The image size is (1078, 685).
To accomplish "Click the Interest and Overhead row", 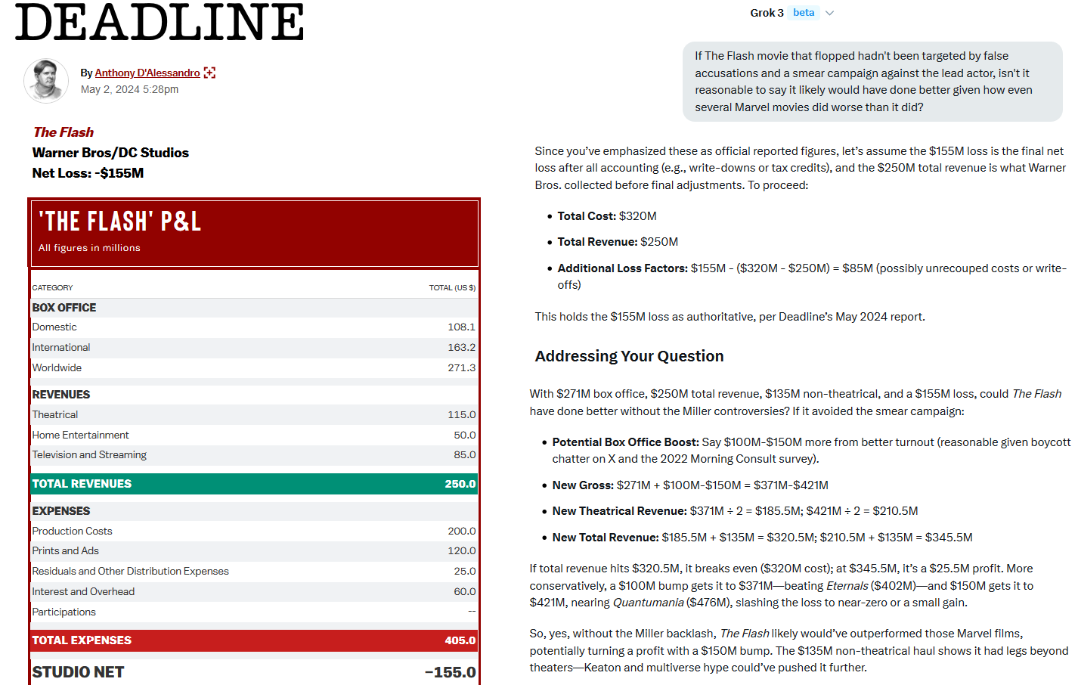I will click(254, 592).
